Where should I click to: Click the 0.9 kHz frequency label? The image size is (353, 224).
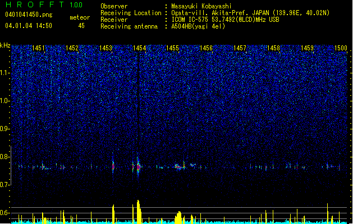pyautogui.click(x=5, y=129)
